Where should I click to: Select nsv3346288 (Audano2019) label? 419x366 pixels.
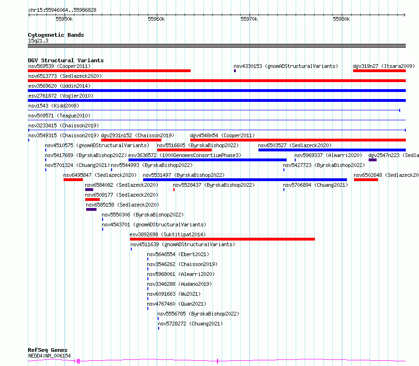pos(179,284)
